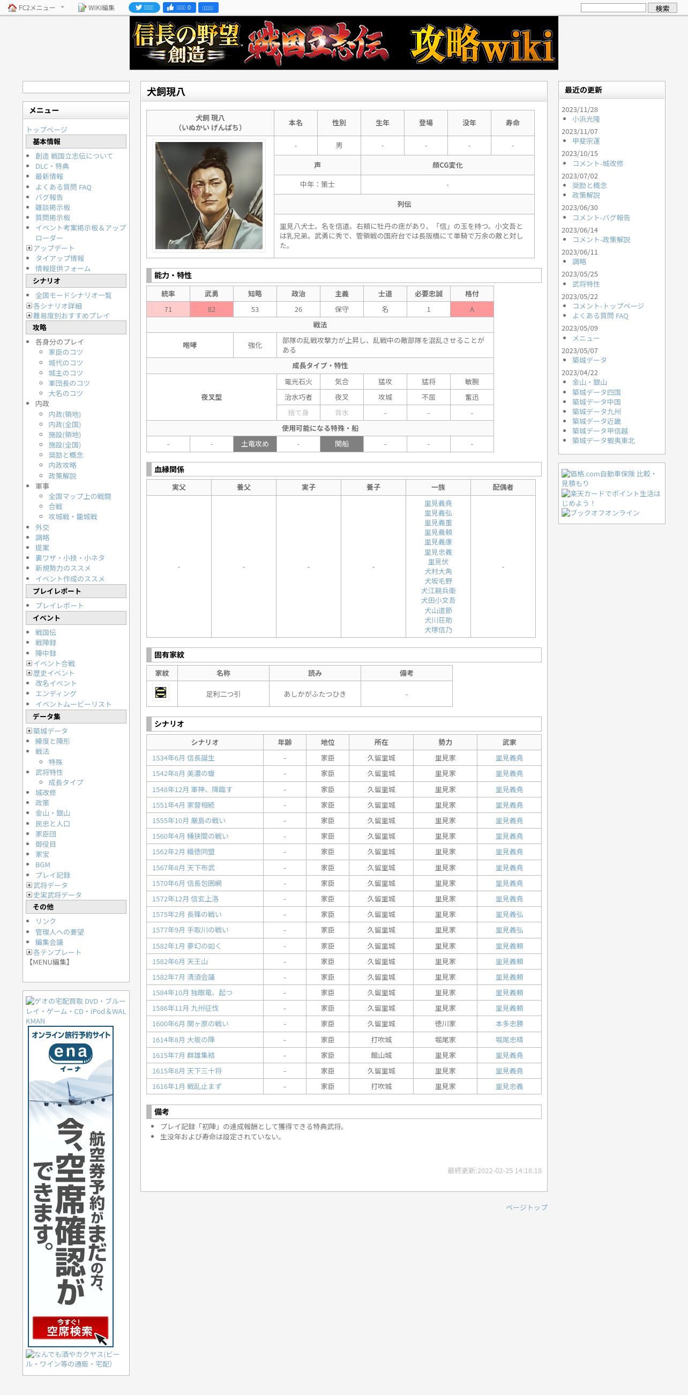688x1395 pixels.
Task: Click the pink 武勇 82 stat cell
Action: (x=212, y=309)
